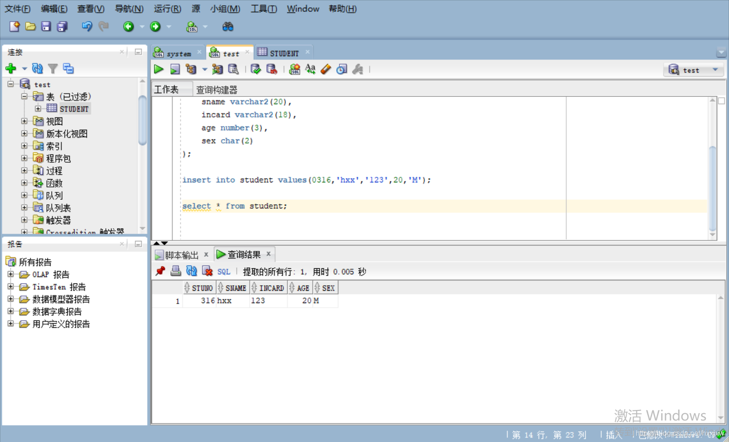The width and height of the screenshot is (729, 442).
Task: Click the New file icon
Action: 15,27
